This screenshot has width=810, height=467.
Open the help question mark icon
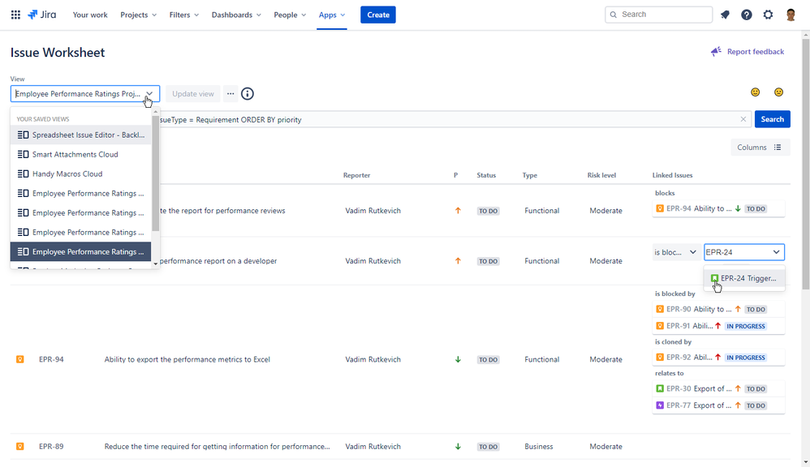point(747,15)
